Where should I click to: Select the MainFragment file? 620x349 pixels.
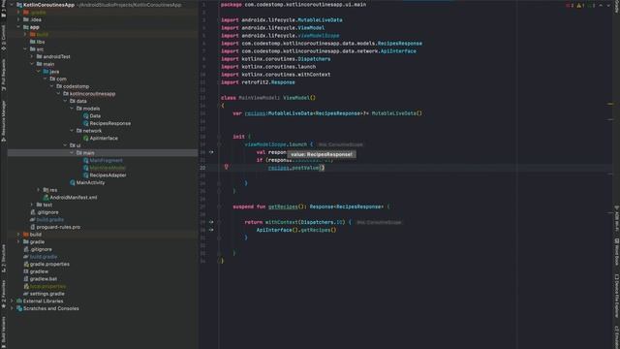[x=106, y=160]
